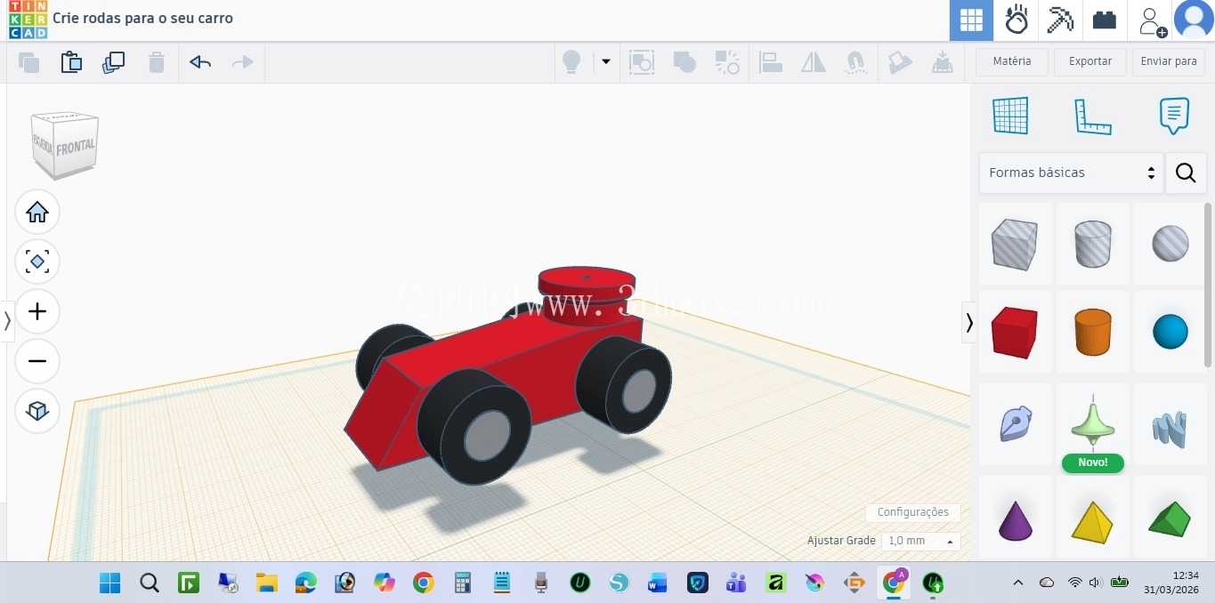Click the Home view icon
The height and width of the screenshot is (603, 1215).
pyautogui.click(x=37, y=212)
